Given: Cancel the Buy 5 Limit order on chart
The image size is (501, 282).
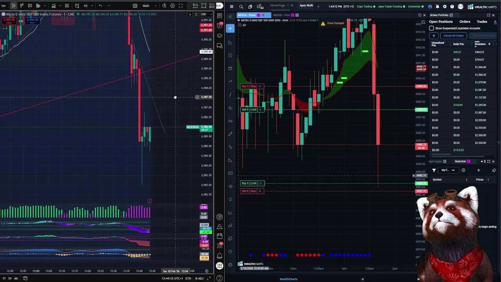Looking at the screenshot, I should 260,183.
